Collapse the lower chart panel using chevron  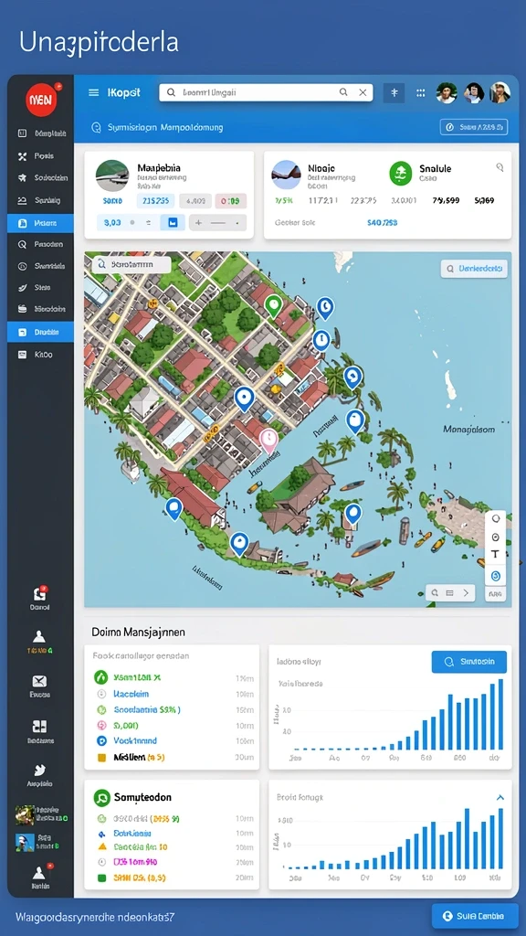tap(500, 797)
